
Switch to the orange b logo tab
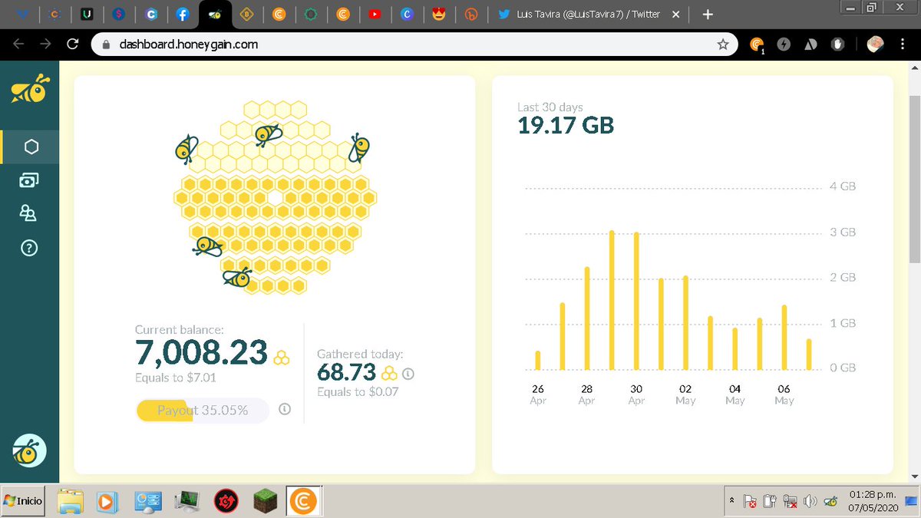pyautogui.click(x=471, y=14)
